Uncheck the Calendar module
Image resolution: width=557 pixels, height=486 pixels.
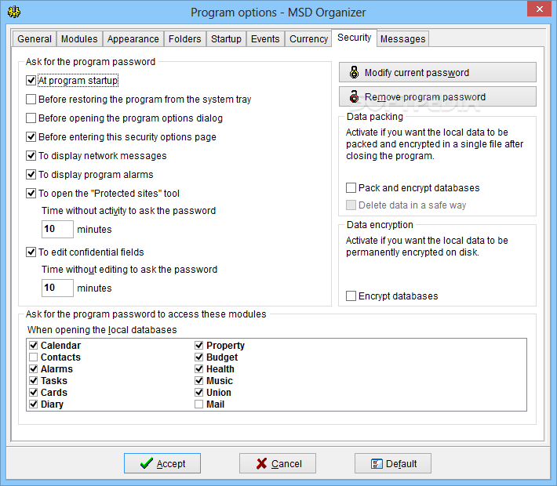34,346
